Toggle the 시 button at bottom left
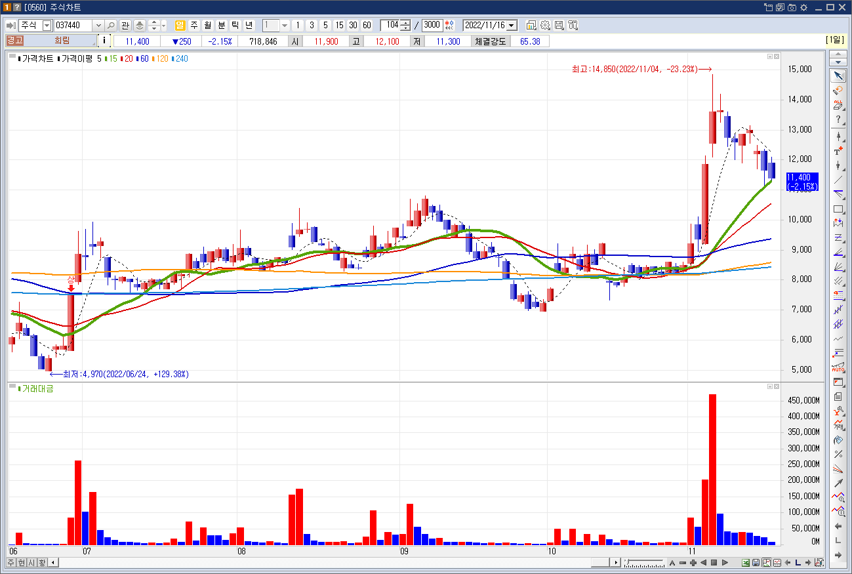The height and width of the screenshot is (574, 852). (31, 563)
